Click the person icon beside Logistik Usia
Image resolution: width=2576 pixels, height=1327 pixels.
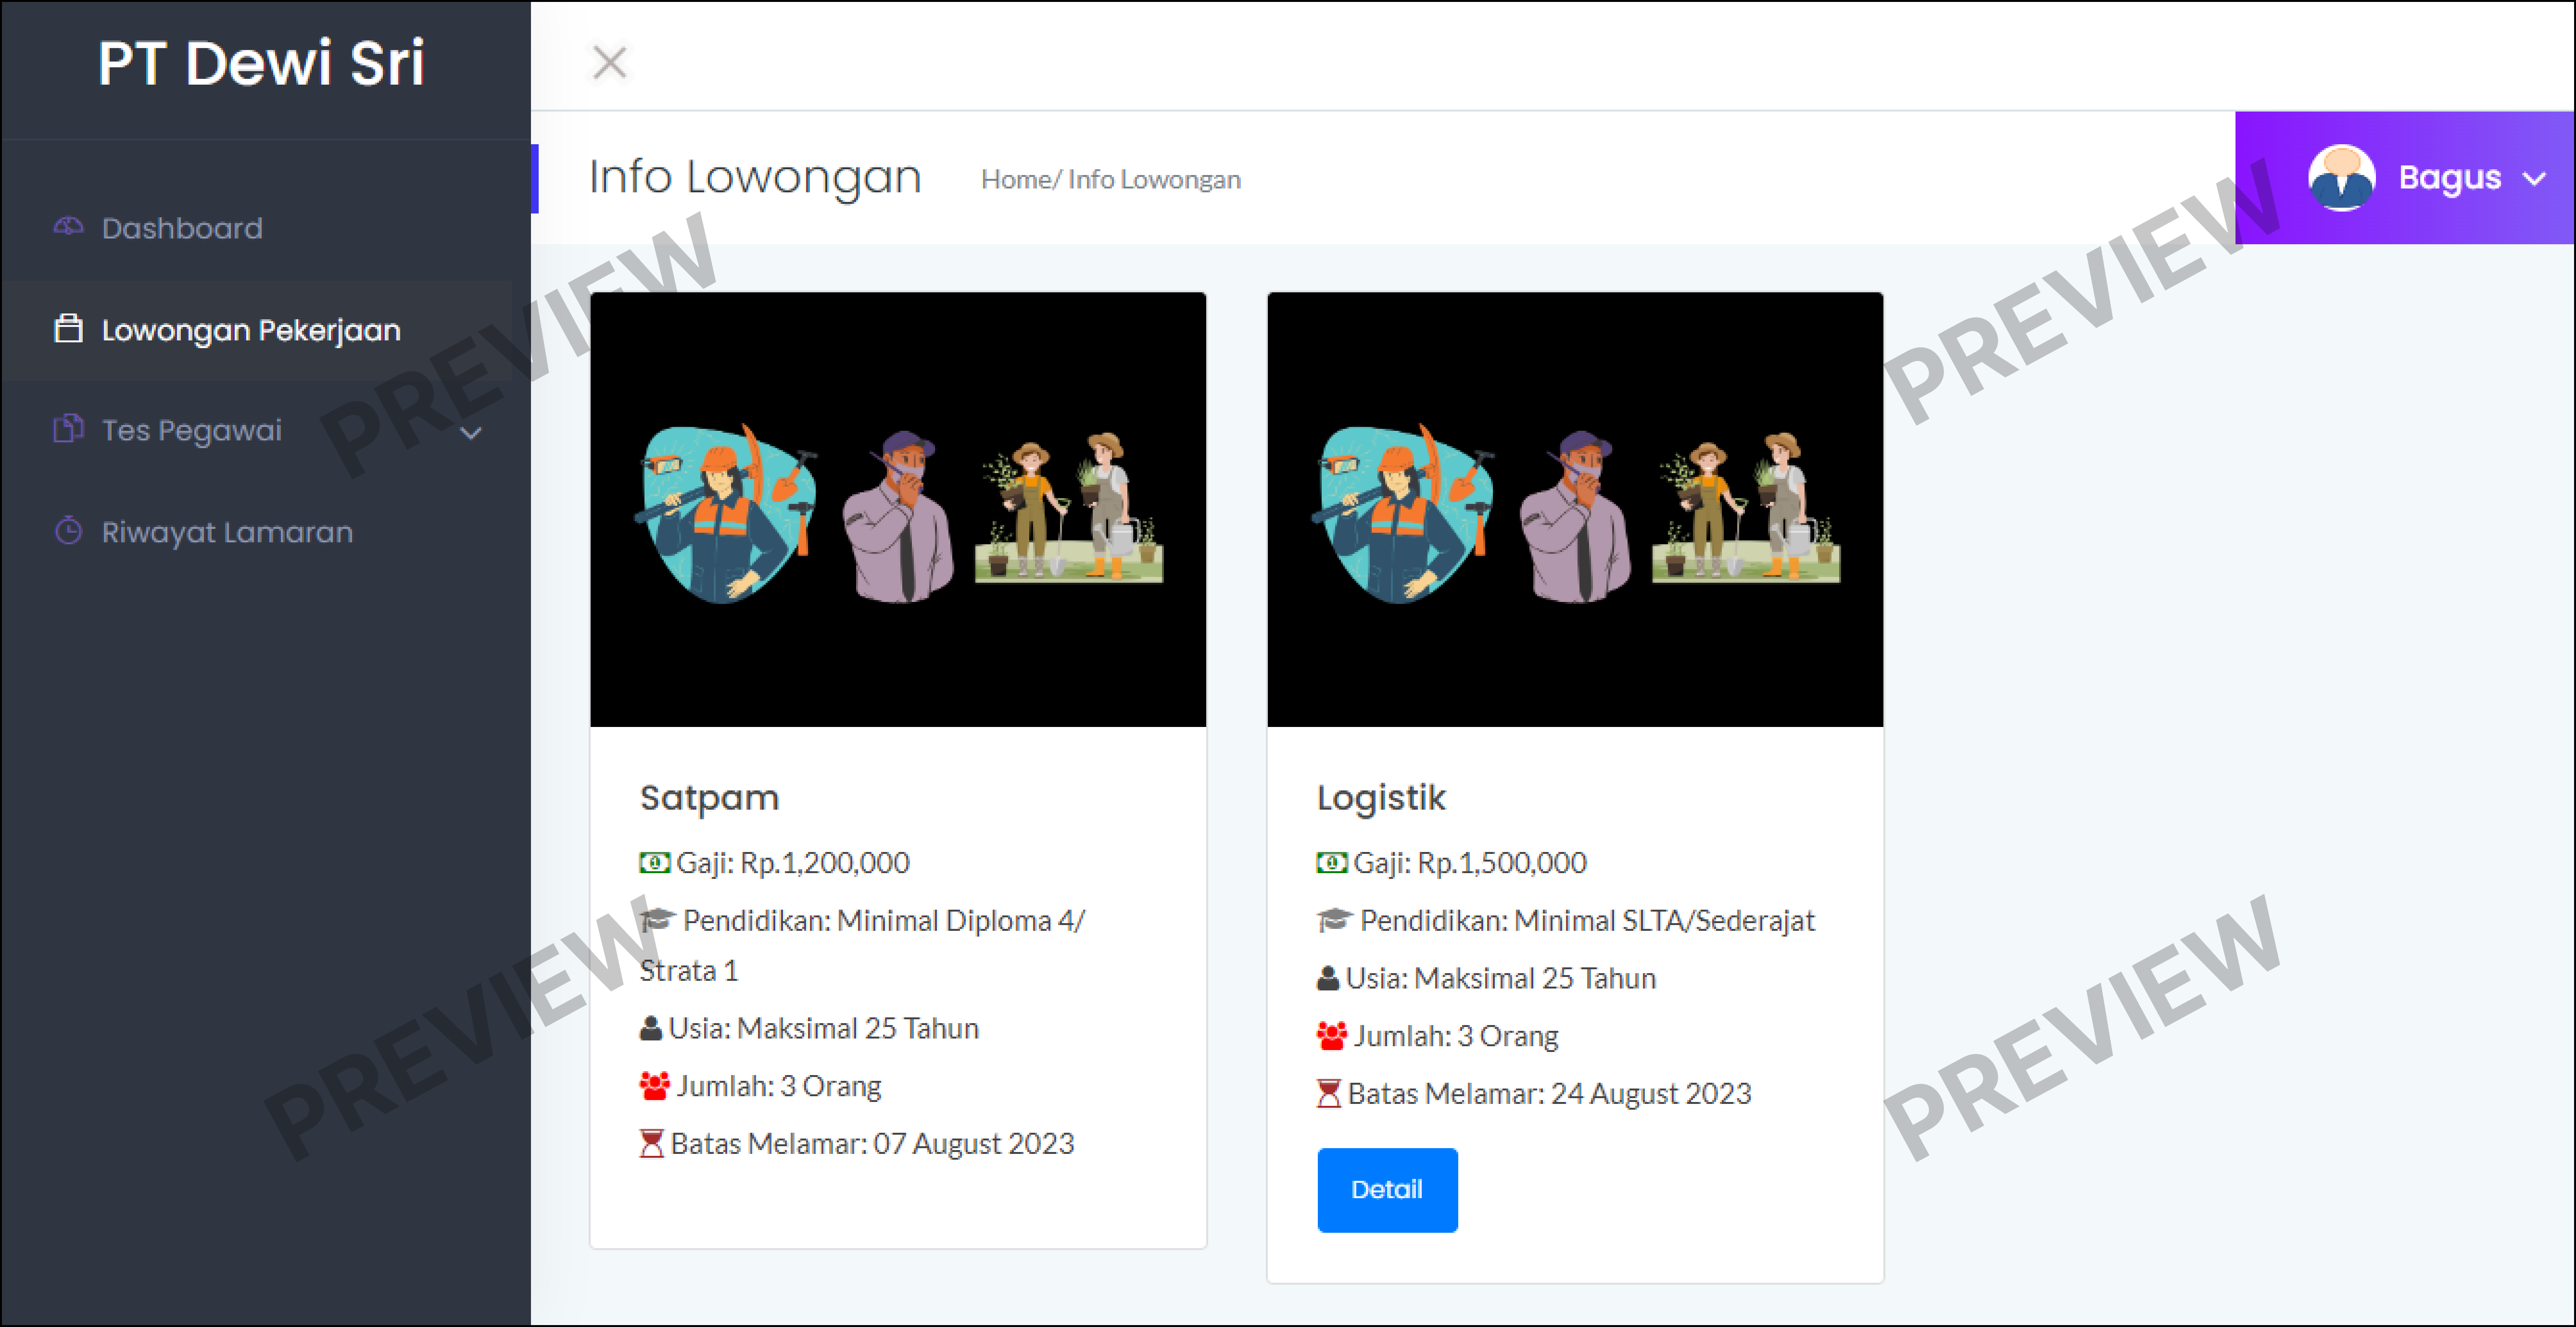(x=1328, y=978)
